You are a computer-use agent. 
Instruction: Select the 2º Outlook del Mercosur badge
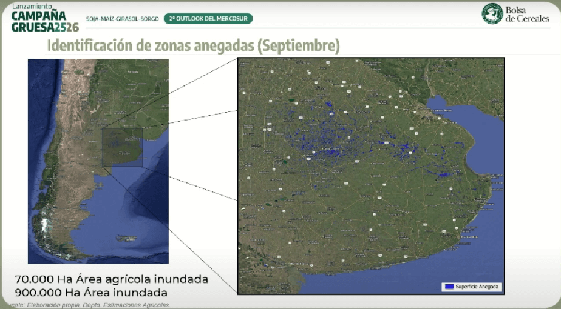(x=208, y=19)
